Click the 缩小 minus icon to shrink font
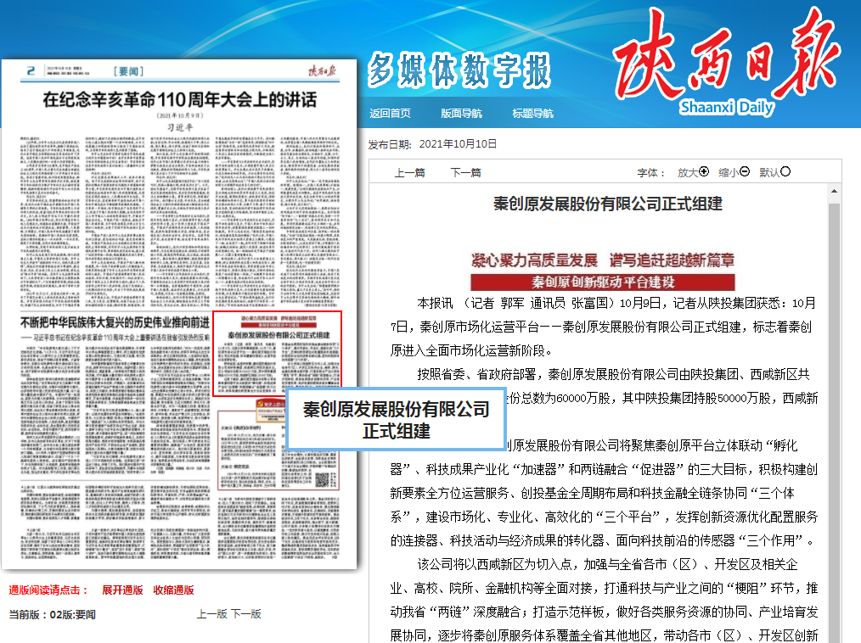 coord(745,172)
